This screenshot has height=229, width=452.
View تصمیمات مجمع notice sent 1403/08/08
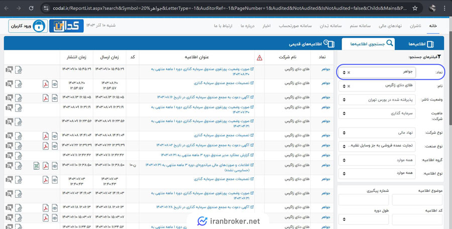coord(55,136)
